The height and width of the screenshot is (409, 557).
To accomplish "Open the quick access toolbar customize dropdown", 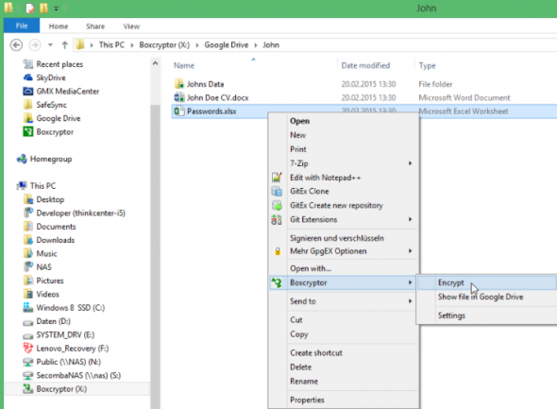I will (56, 9).
